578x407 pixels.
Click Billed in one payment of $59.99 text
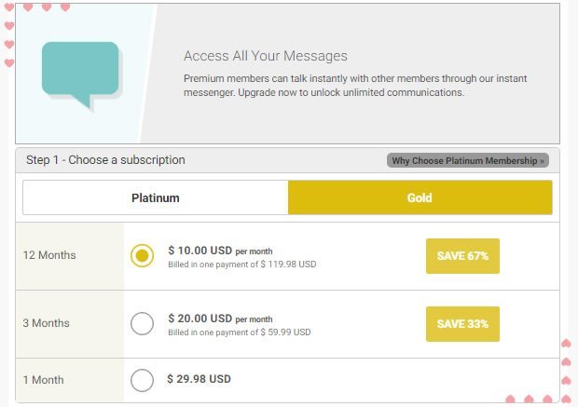(240, 332)
